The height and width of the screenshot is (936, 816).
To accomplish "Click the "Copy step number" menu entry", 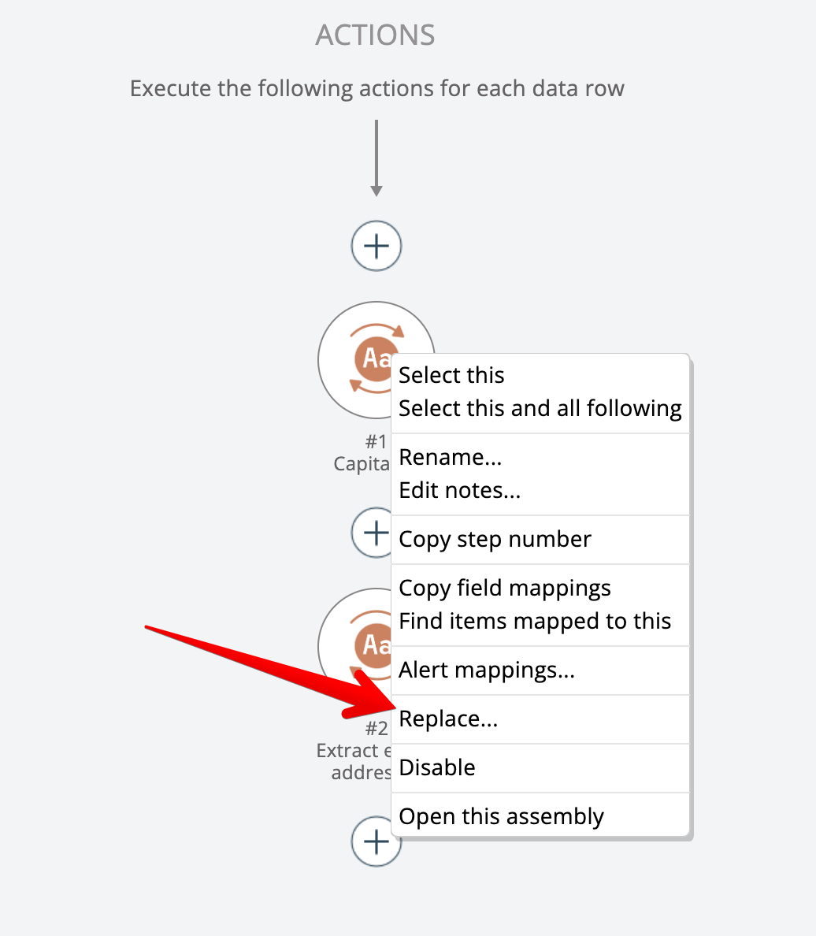I will 495,539.
